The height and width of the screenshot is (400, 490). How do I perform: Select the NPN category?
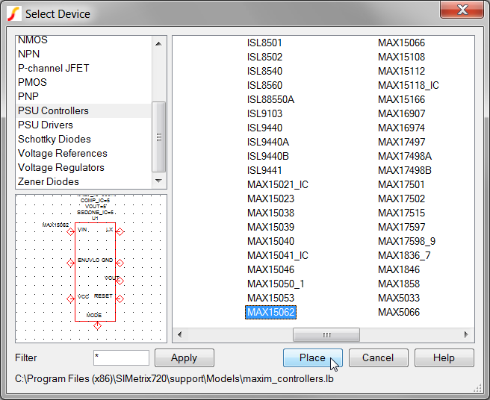(28, 54)
